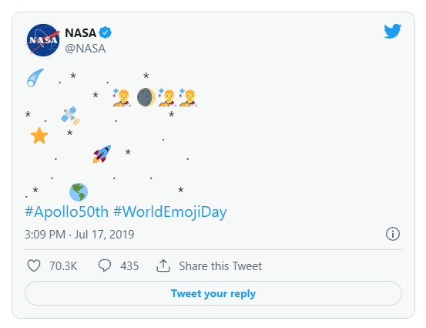Click the Twitter bird logo
Screen dimensions: 426x328
pyautogui.click(x=393, y=32)
